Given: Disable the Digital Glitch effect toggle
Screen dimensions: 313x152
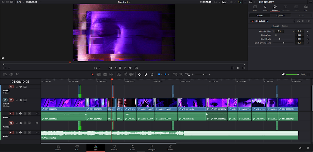Looking at the screenshot, I should point(252,21).
